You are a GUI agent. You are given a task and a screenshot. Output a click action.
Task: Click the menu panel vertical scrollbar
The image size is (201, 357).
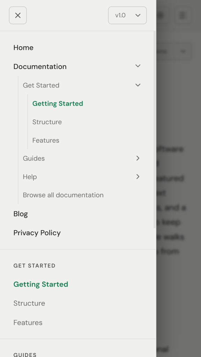(x=155, y=130)
